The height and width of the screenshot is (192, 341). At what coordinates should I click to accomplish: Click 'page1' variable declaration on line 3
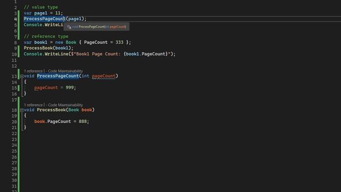pyautogui.click(x=40, y=13)
